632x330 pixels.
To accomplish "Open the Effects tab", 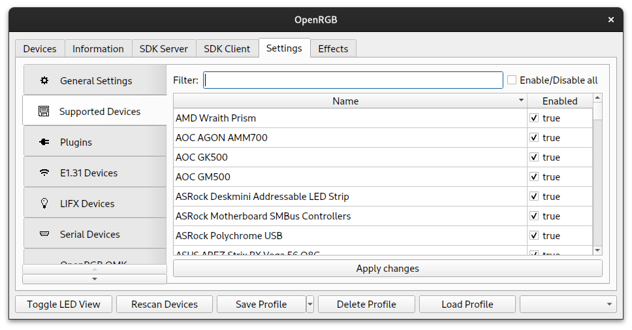I will pyautogui.click(x=333, y=49).
